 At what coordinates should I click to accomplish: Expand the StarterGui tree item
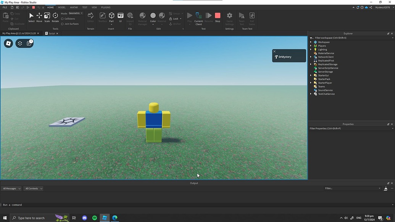tap(311, 75)
